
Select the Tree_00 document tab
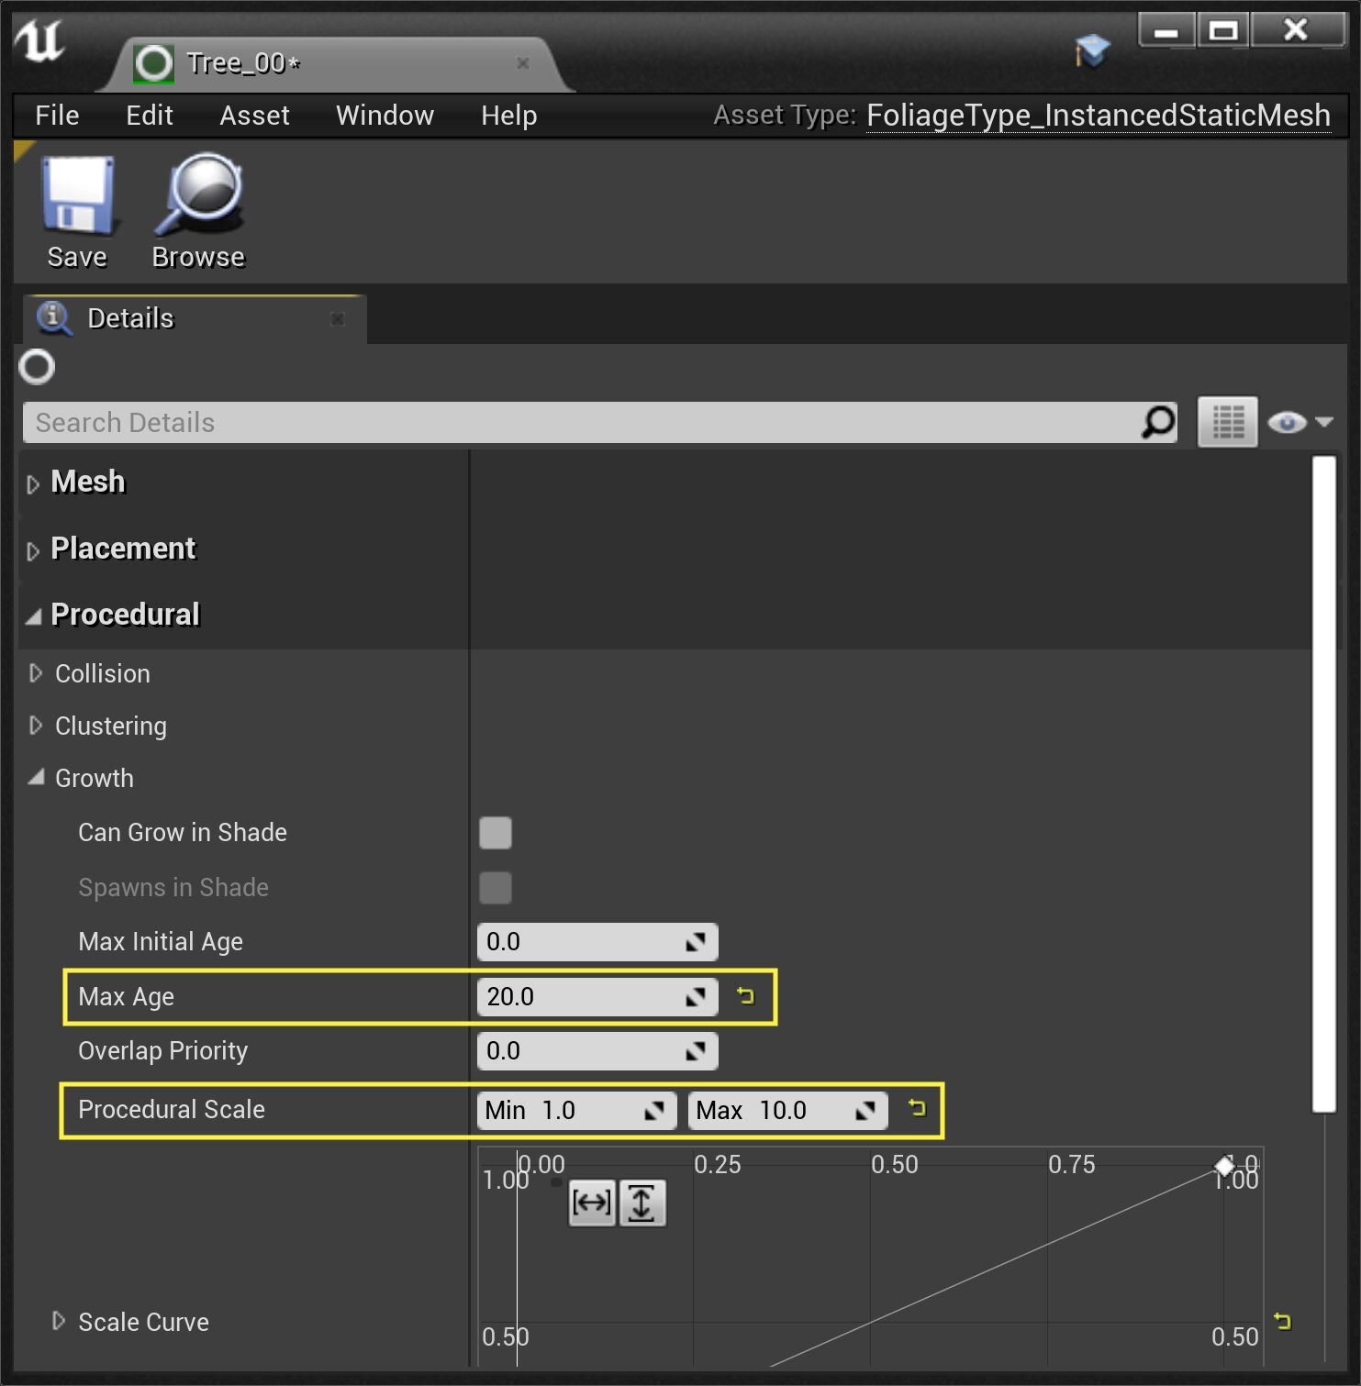335,63
